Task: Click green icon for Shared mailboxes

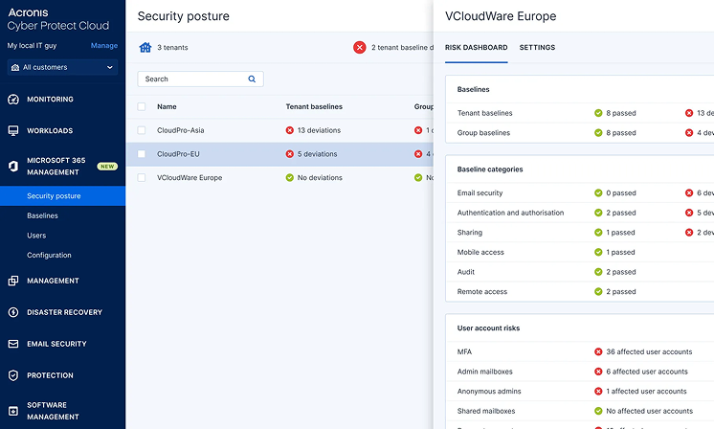Action: pos(598,411)
